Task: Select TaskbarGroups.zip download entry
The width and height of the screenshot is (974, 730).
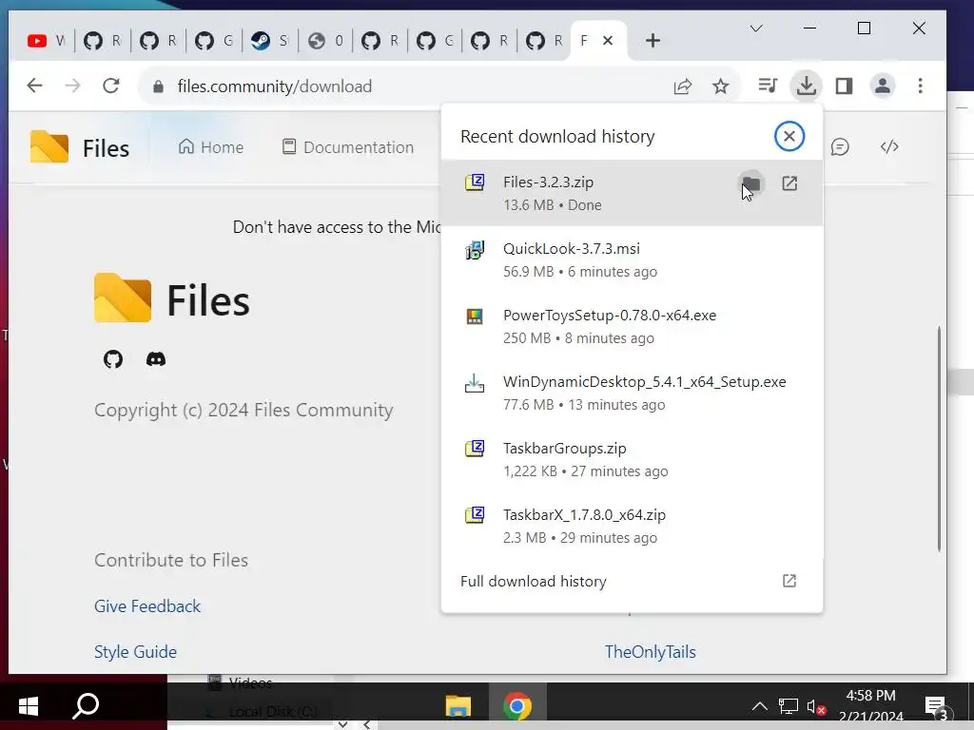Action: [632, 459]
